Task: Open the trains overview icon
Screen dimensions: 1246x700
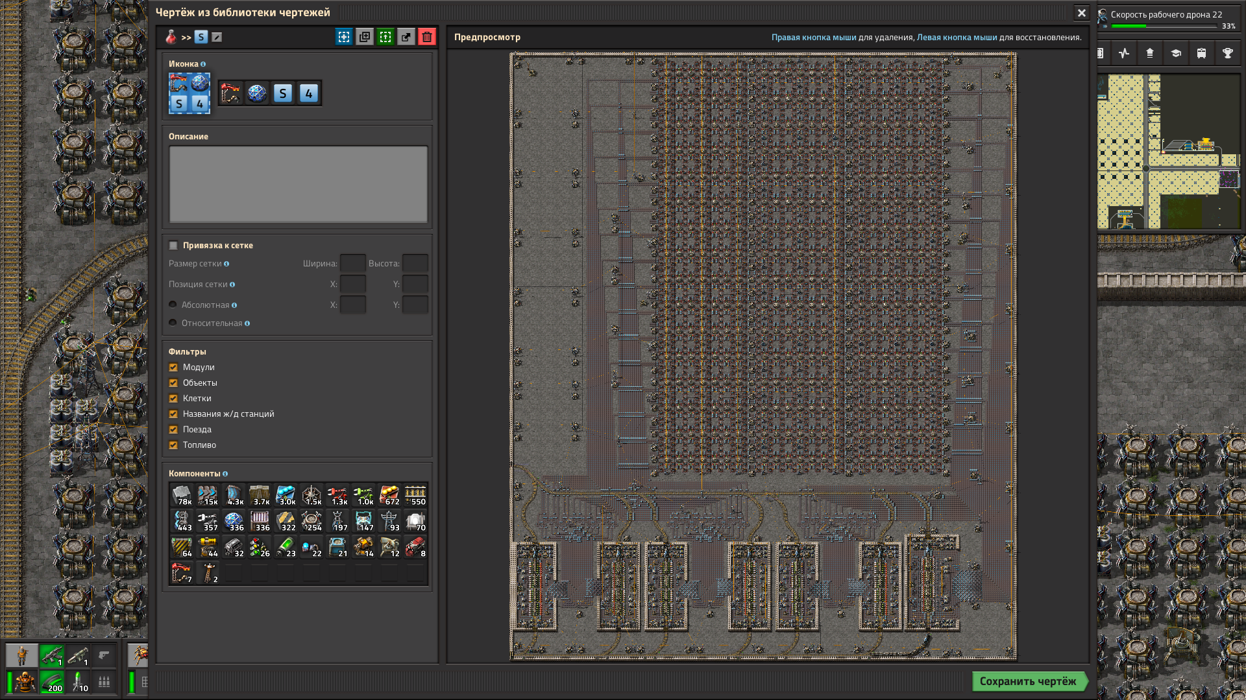Action: (x=1202, y=53)
